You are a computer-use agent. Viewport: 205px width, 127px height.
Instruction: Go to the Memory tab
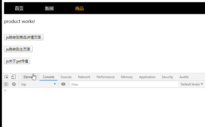click(127, 77)
